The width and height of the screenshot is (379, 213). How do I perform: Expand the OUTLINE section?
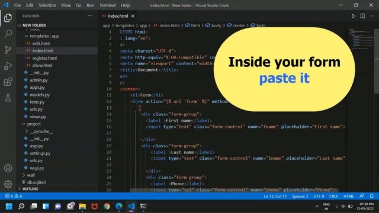click(x=30, y=189)
